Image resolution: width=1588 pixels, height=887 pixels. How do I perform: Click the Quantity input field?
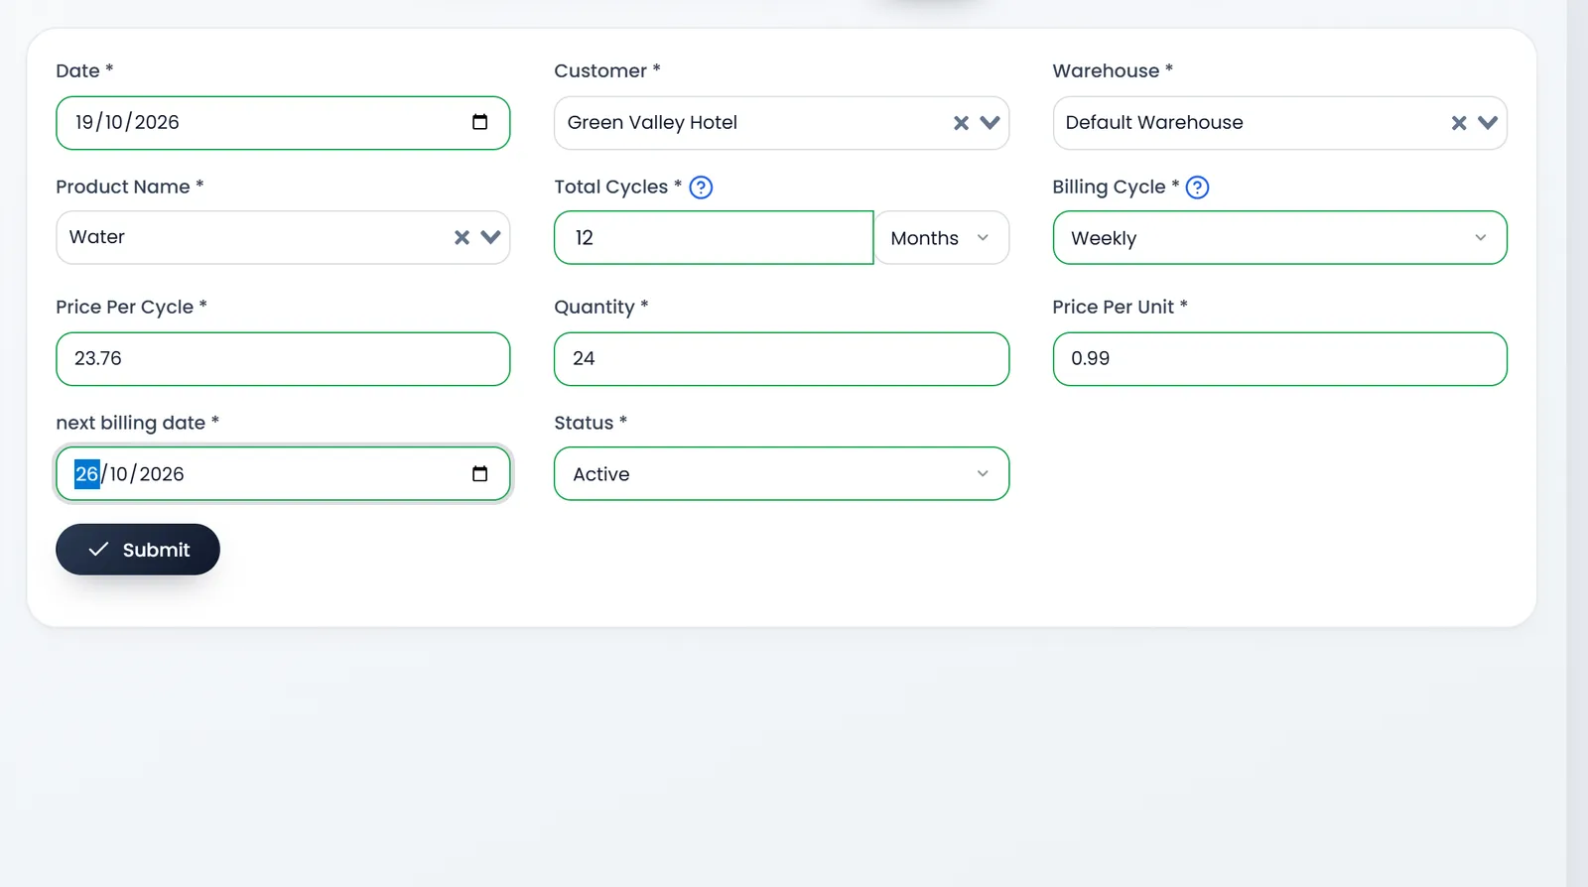coord(781,359)
